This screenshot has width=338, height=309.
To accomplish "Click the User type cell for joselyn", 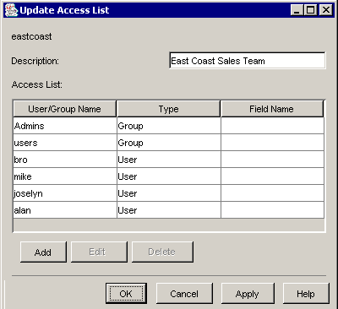I will (x=169, y=193).
